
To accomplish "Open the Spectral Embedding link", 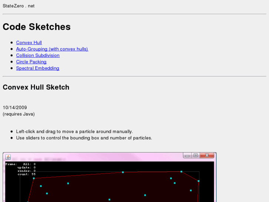I will coord(38,68).
